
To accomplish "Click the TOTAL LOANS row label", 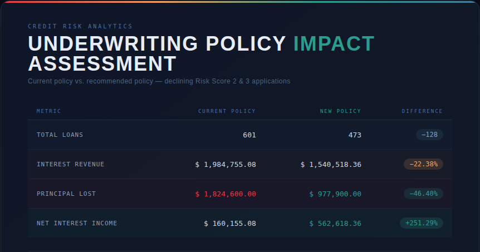I will pyautogui.click(x=60, y=135).
